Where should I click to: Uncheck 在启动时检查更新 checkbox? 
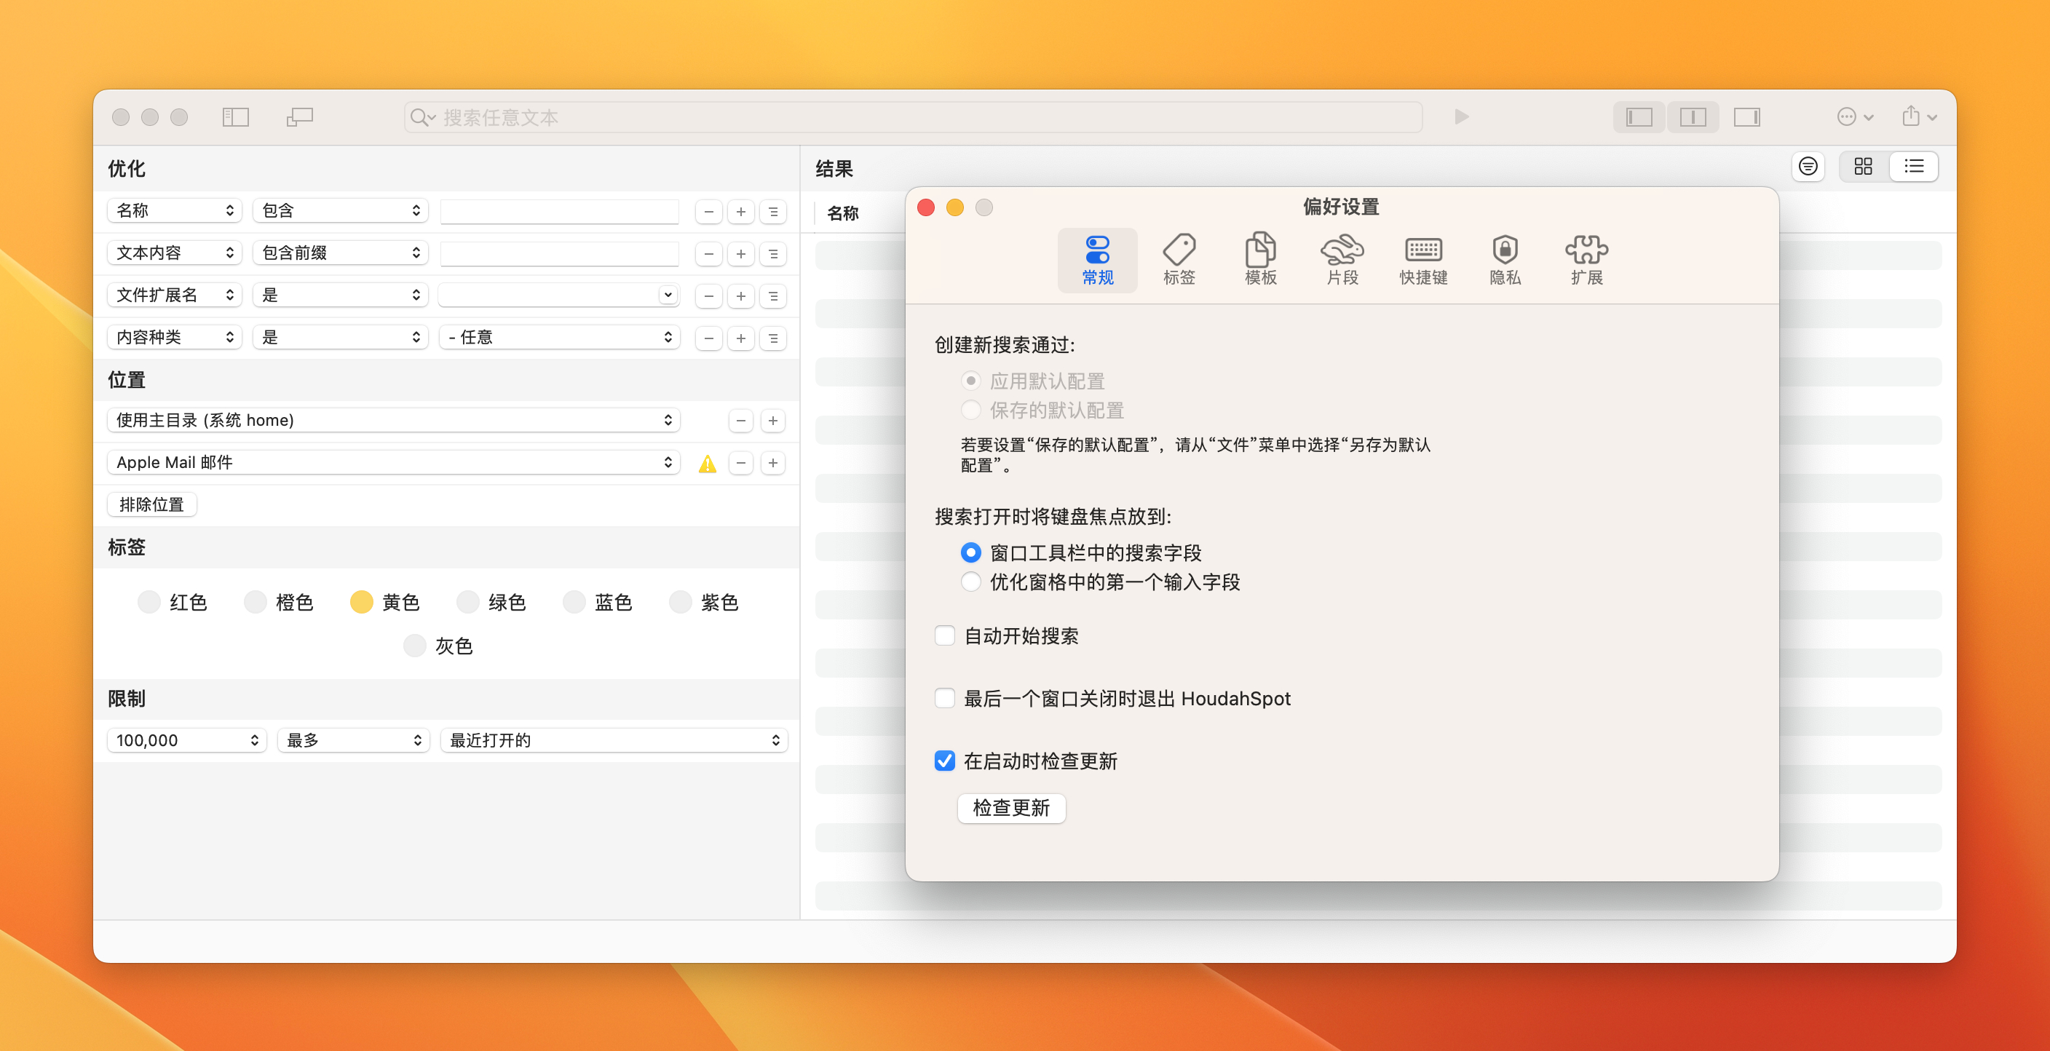[x=945, y=761]
